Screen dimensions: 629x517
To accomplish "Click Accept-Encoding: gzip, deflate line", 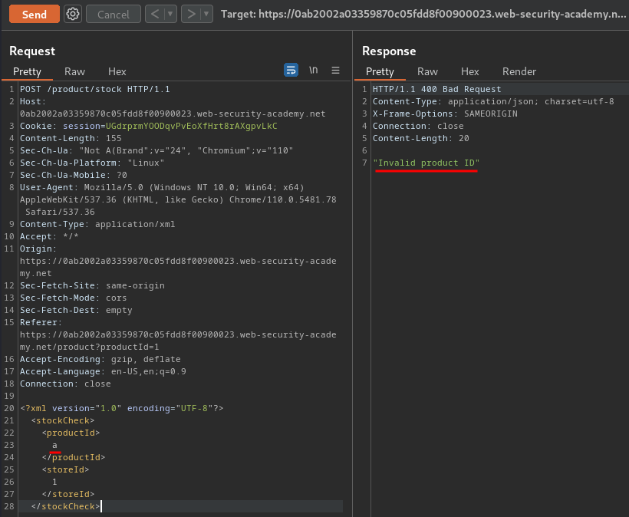I will coord(100,359).
